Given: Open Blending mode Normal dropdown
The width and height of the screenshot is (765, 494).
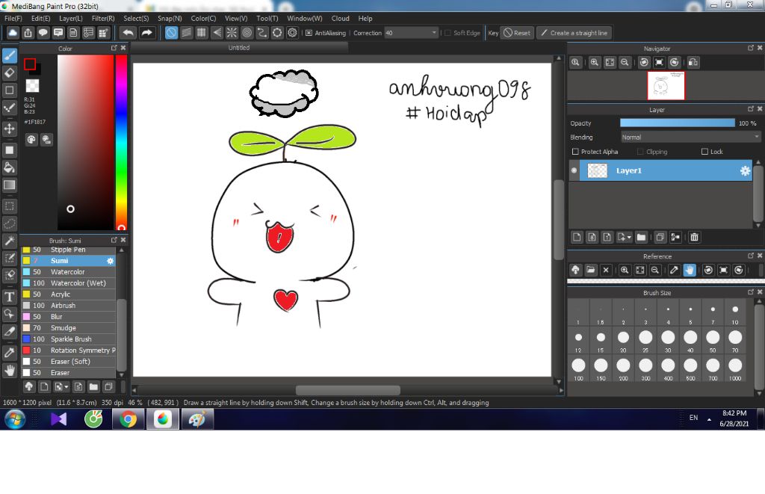Looking at the screenshot, I should click(690, 138).
